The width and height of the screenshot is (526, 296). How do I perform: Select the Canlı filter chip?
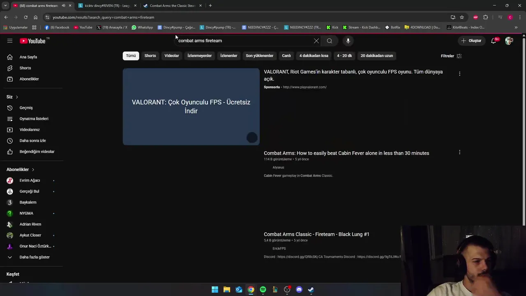point(286,55)
